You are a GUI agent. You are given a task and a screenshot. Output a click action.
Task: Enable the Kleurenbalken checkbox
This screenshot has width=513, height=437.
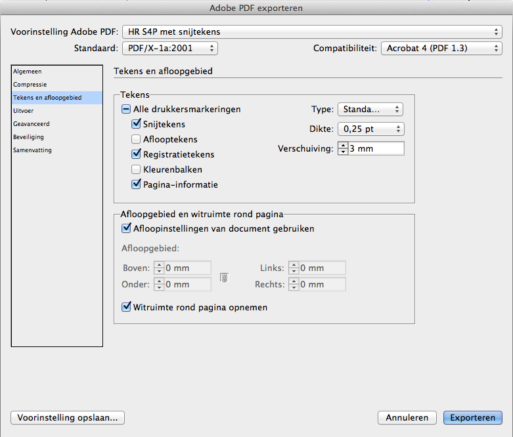tap(136, 169)
